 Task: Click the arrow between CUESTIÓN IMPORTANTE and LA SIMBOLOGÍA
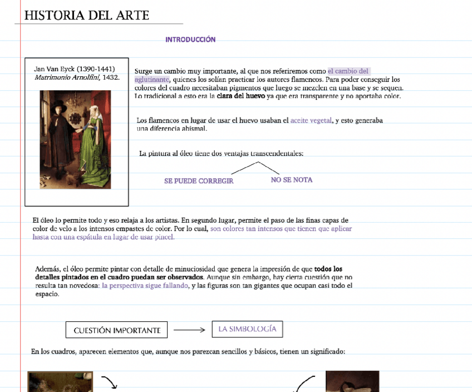[x=189, y=330]
